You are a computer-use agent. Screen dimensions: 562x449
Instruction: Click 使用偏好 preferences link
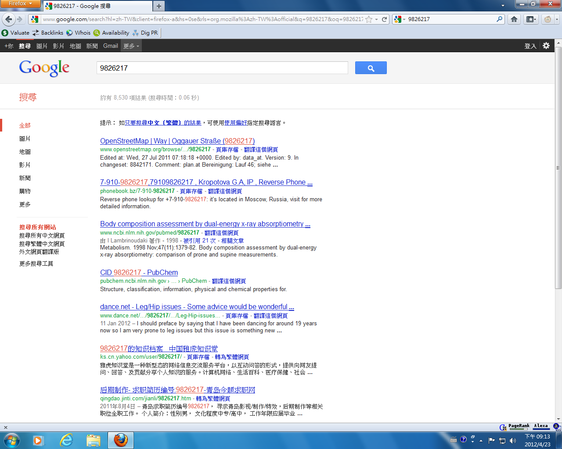236,123
